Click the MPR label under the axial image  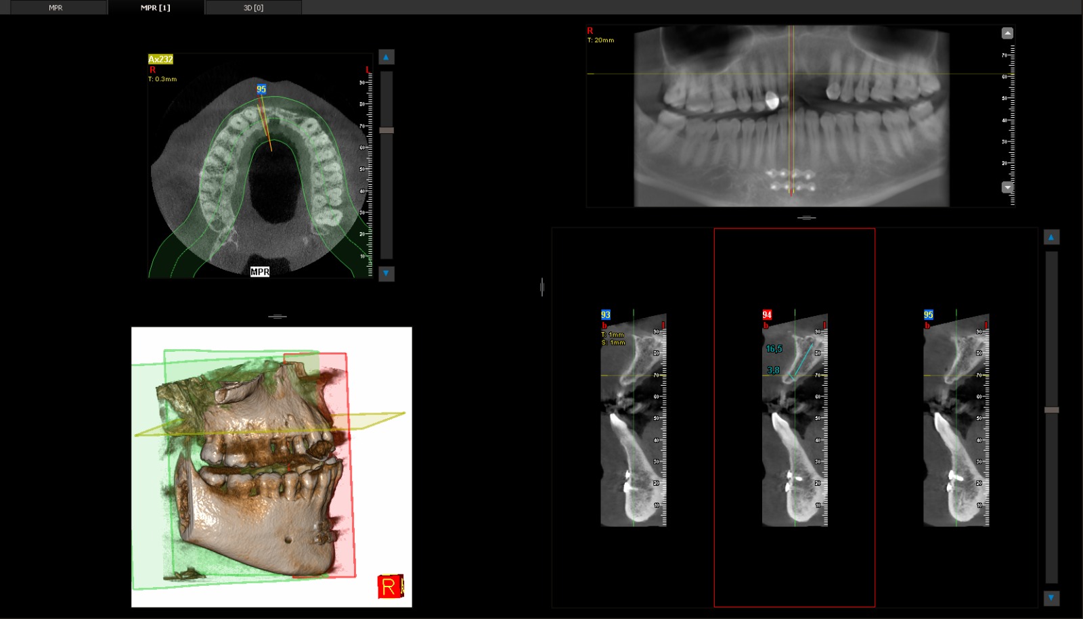coord(260,272)
